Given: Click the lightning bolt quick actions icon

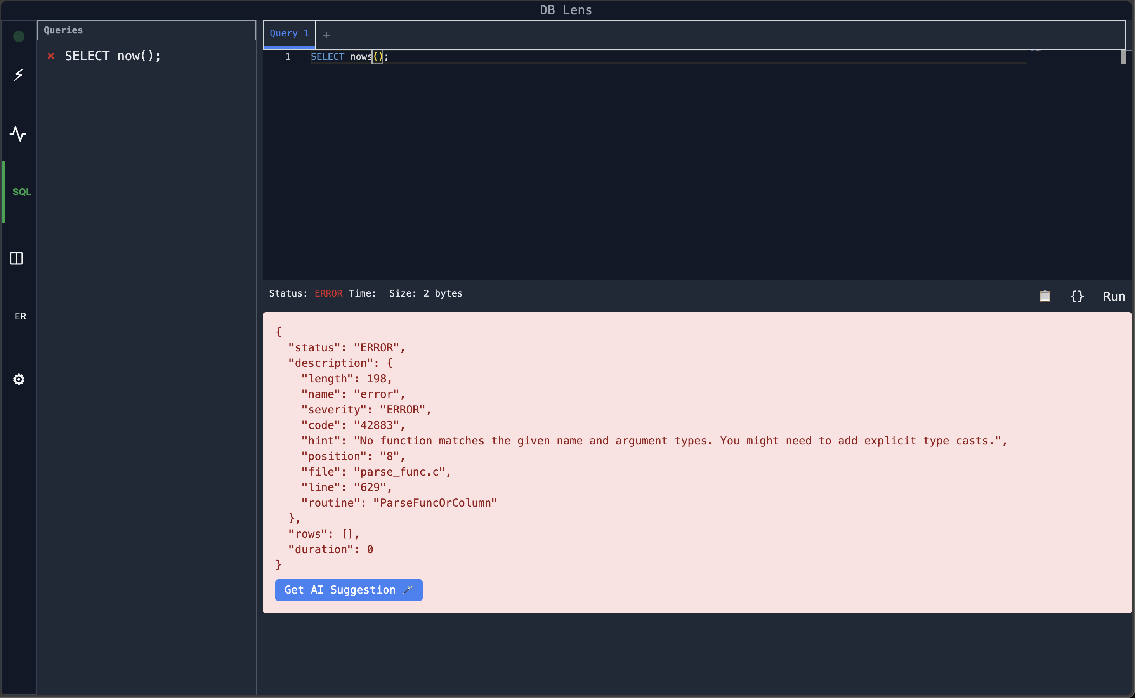Looking at the screenshot, I should (19, 74).
